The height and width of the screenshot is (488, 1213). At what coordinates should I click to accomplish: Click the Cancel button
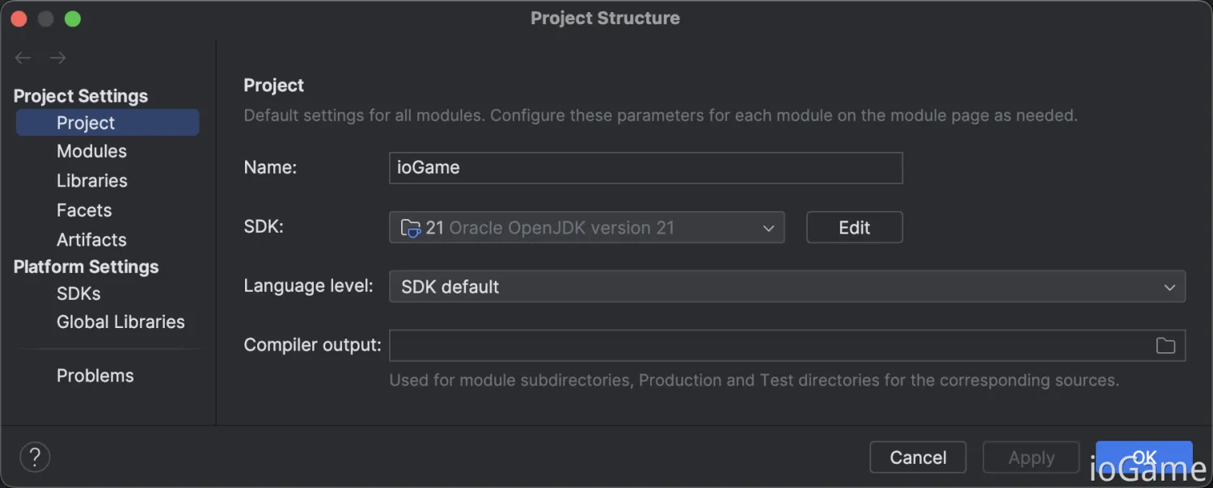click(918, 457)
